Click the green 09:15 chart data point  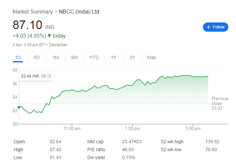point(19,107)
